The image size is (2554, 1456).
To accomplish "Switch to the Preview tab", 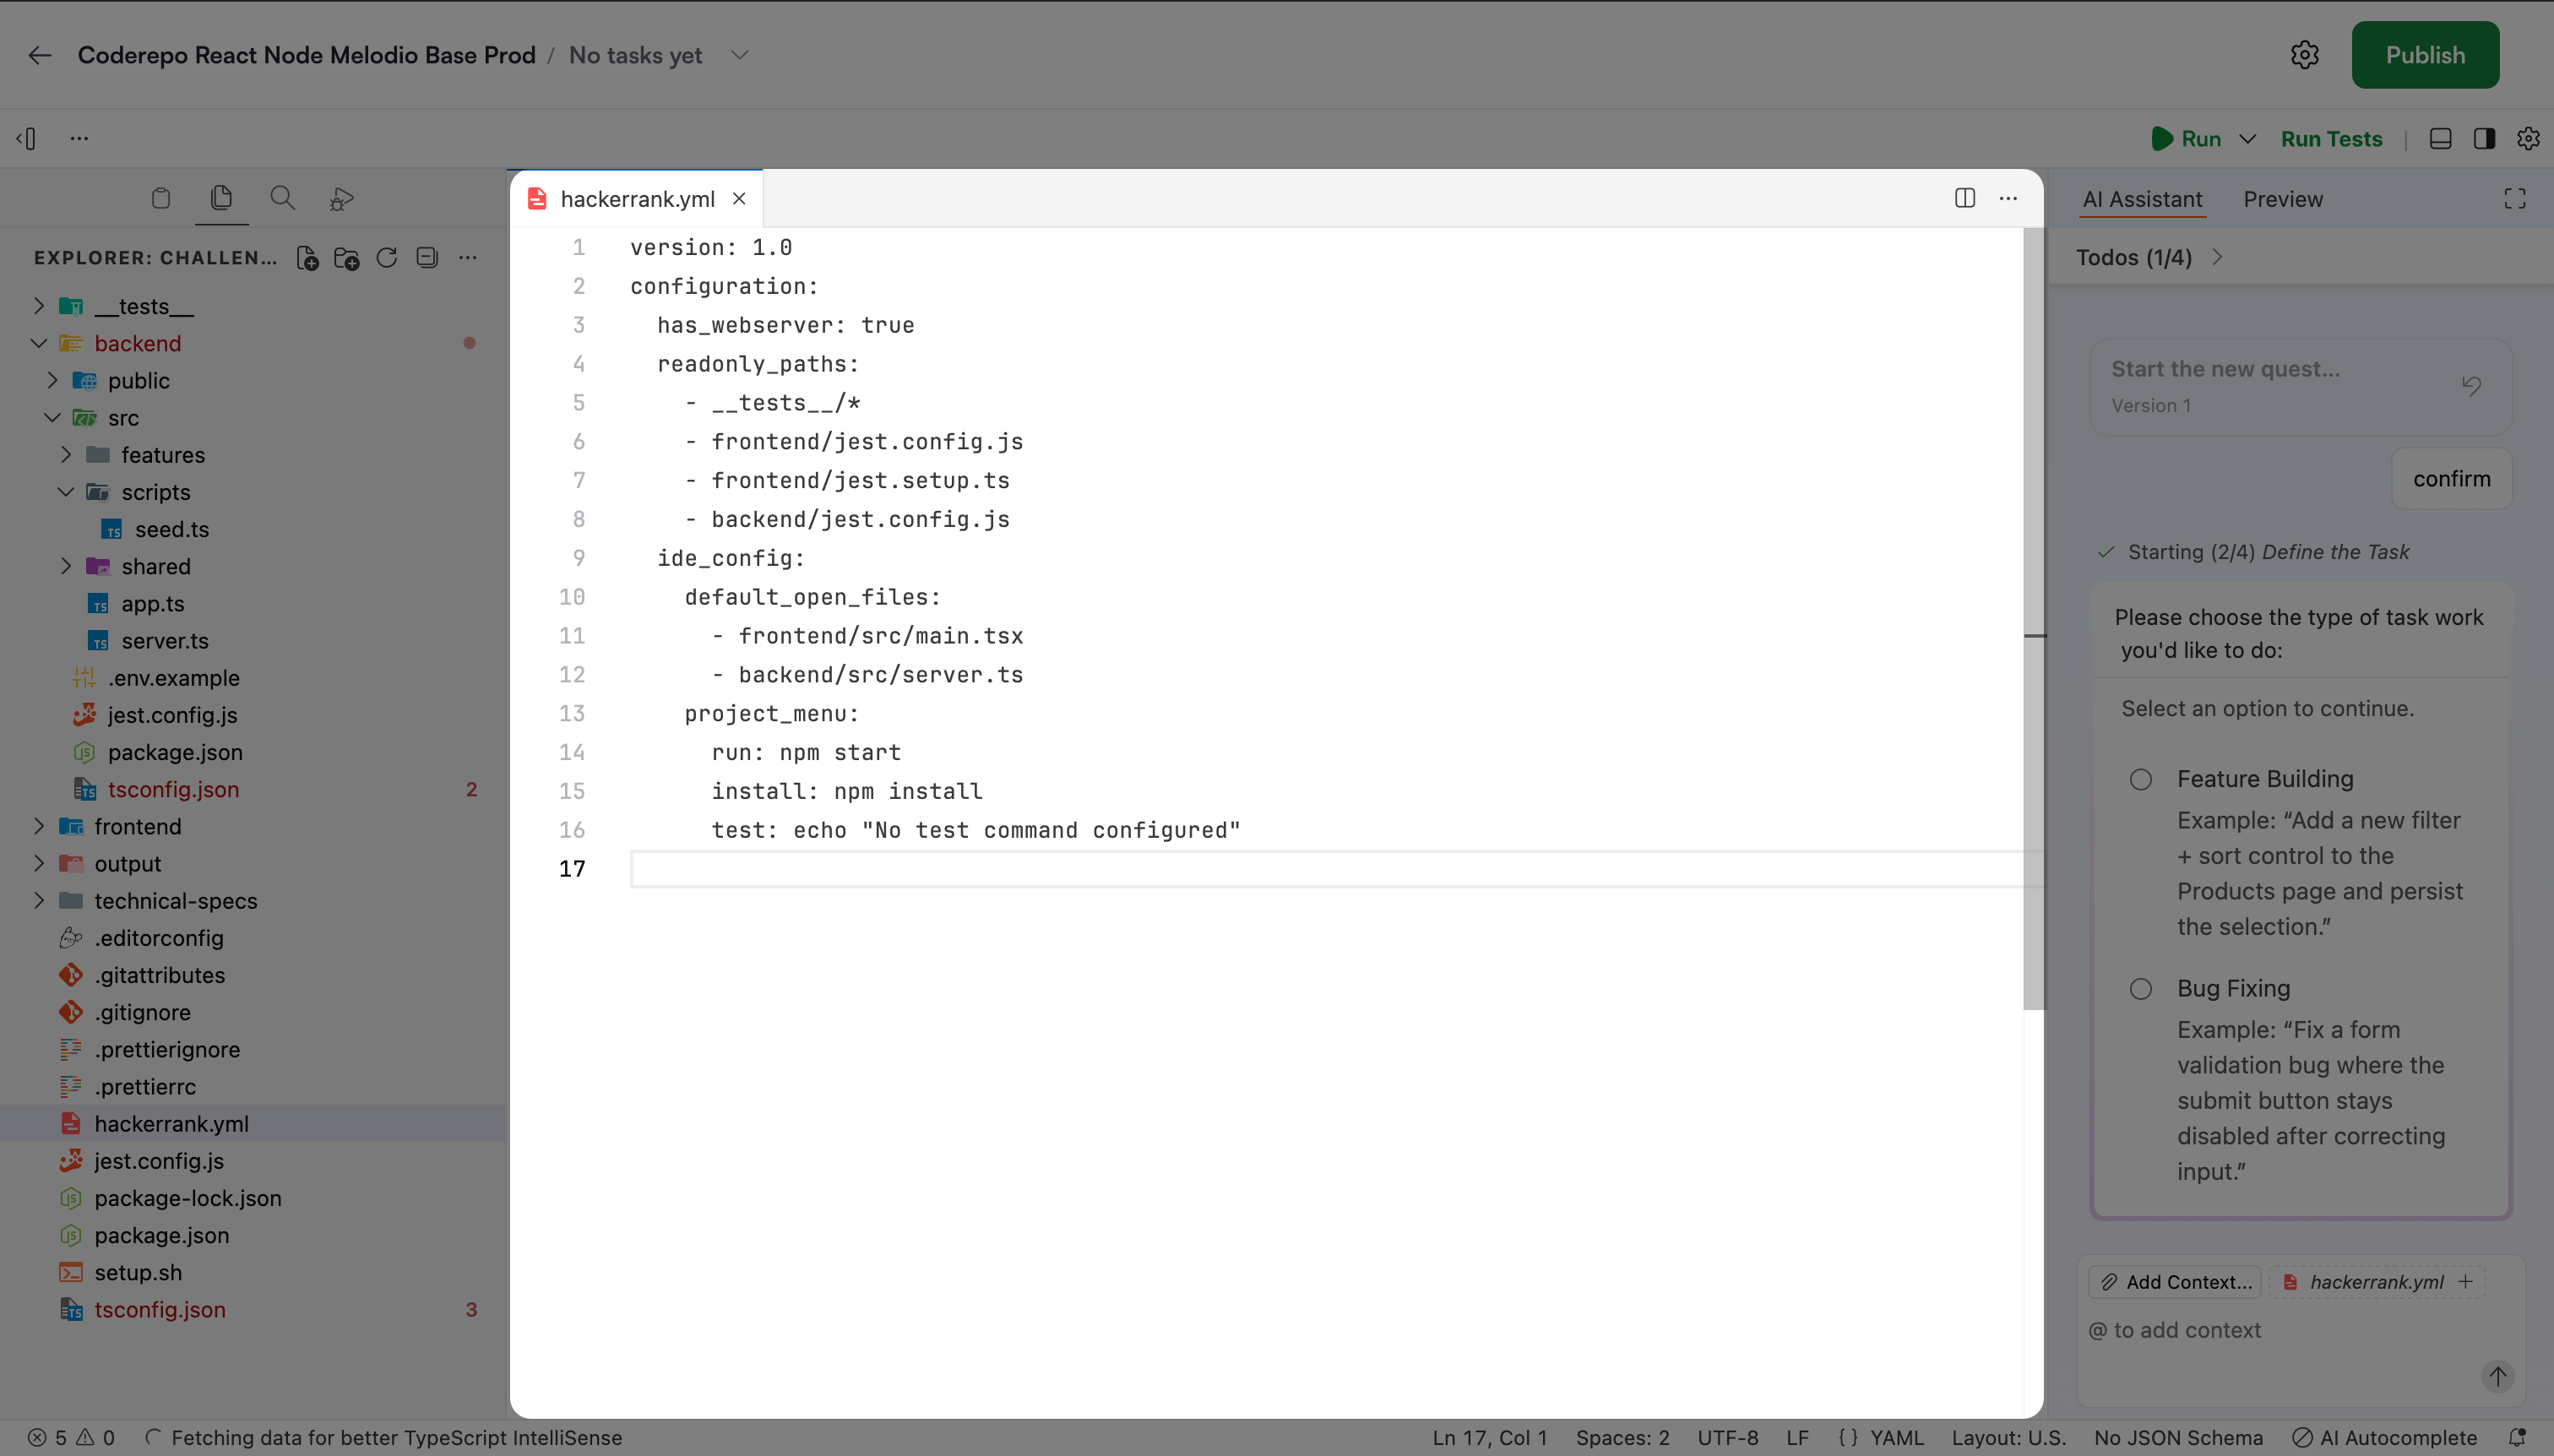I will click(2282, 199).
